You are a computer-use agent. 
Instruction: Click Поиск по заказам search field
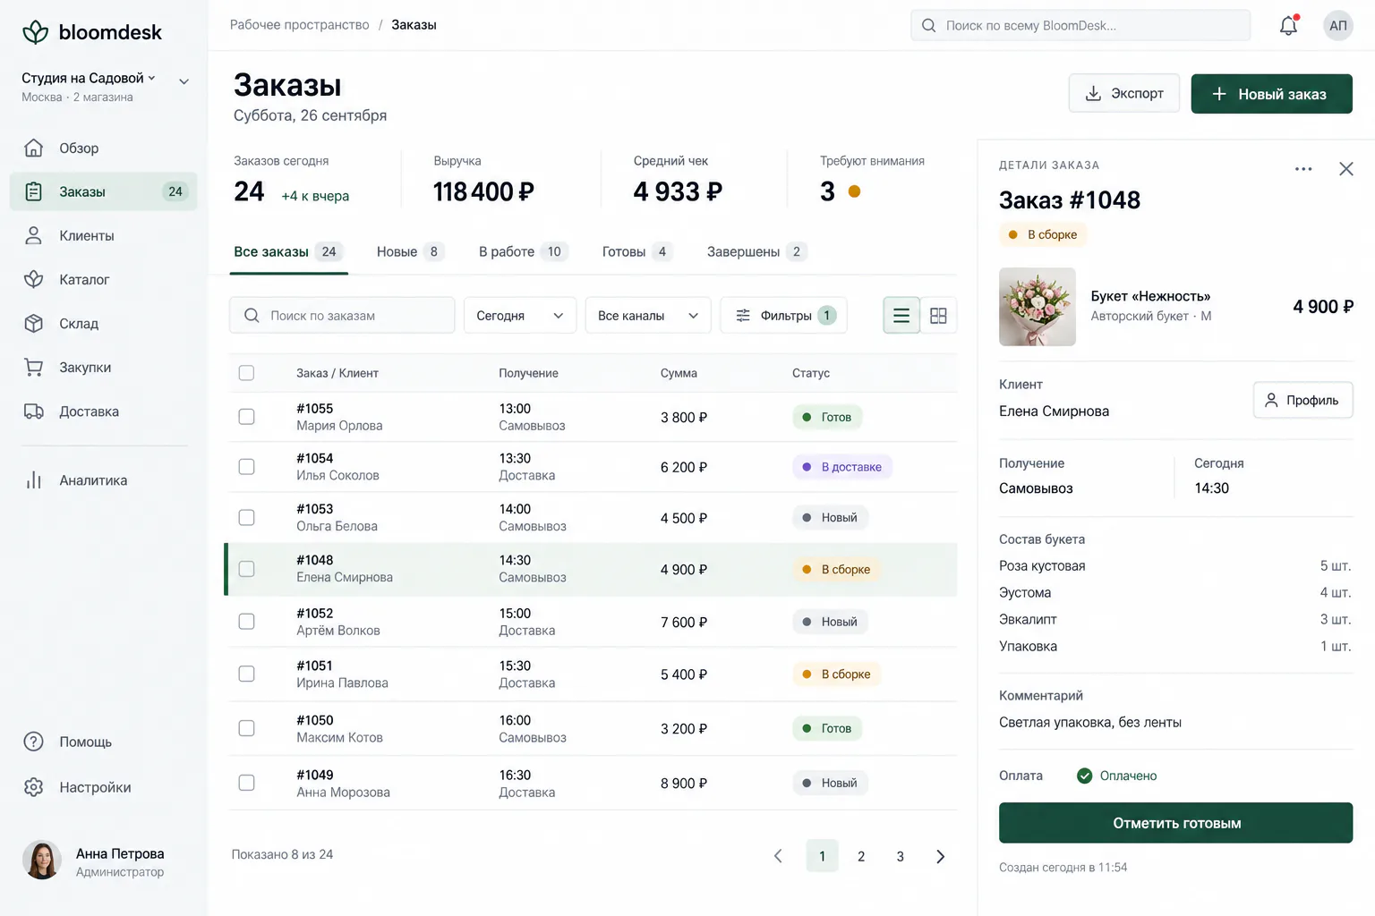(x=342, y=315)
